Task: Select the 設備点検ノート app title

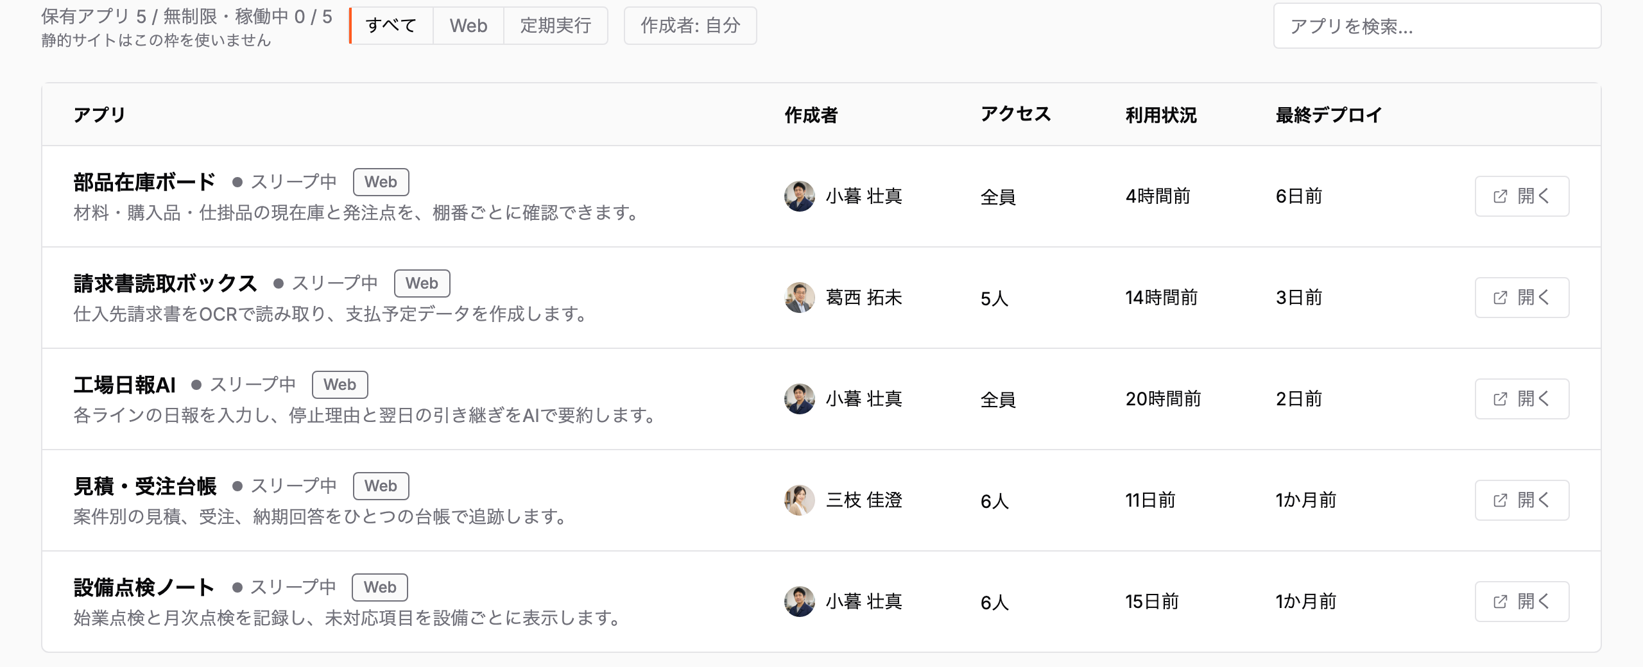Action: (x=144, y=587)
